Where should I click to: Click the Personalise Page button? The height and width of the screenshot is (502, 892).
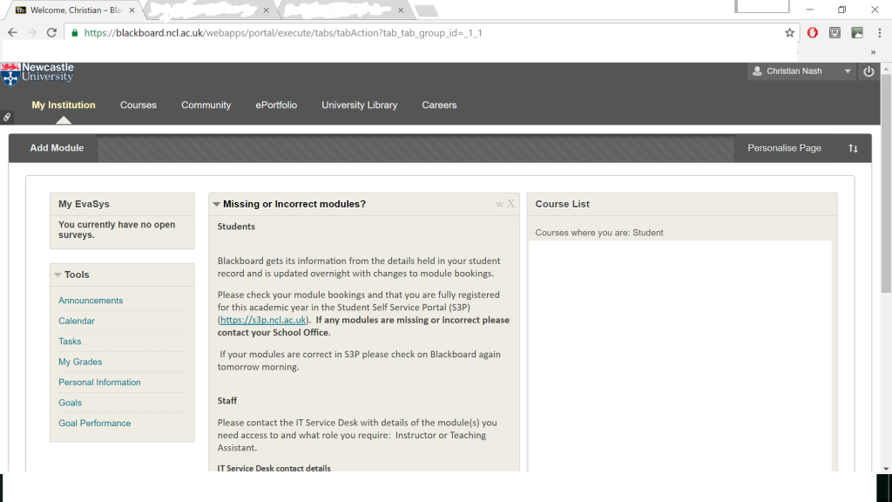(784, 148)
